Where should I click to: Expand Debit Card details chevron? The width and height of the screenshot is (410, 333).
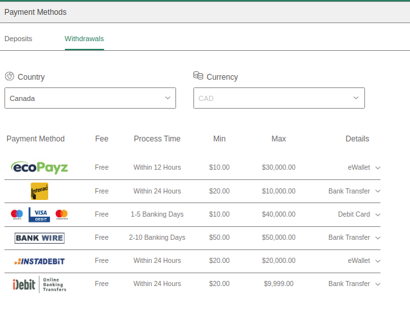pyautogui.click(x=378, y=215)
